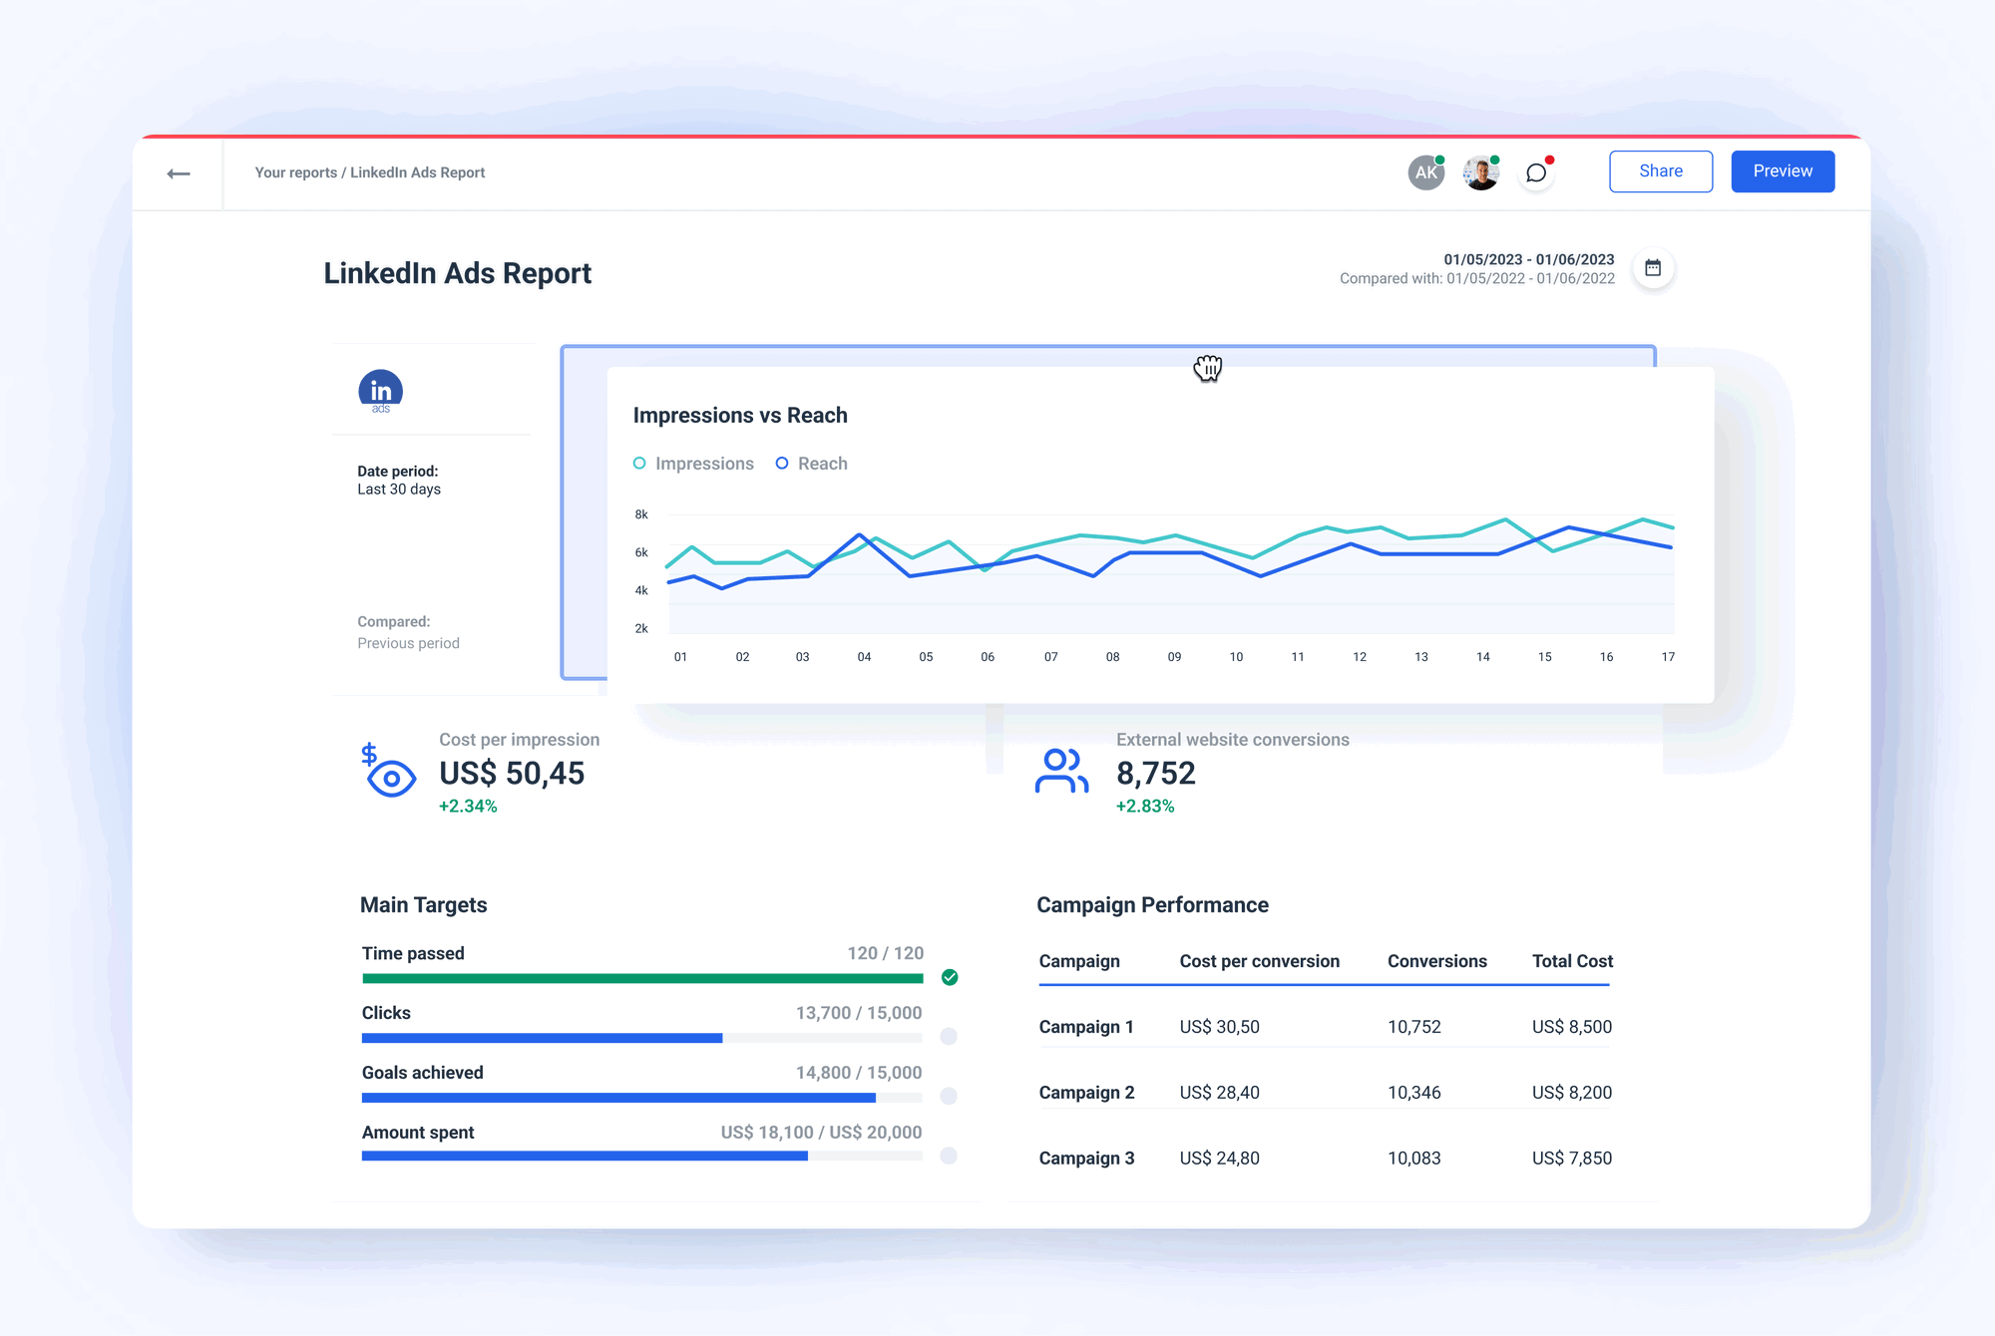Click the user profile photo avatar
This screenshot has height=1336, width=1995.
1480,171
